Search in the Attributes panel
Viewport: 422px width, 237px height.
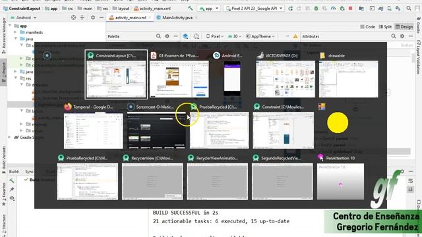(394, 36)
